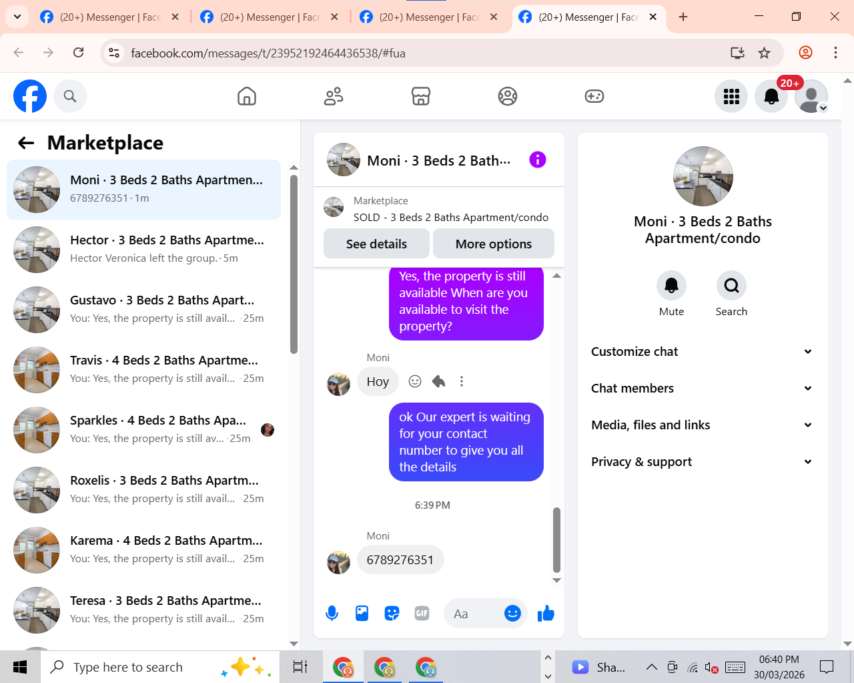Open the Karema 4 Beds conversation
854x683 pixels.
tap(143, 549)
